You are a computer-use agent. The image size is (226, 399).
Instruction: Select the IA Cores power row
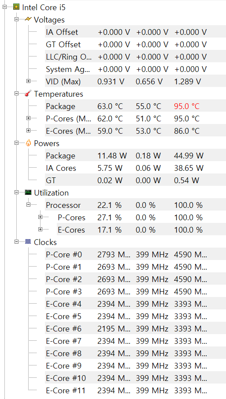(x=135, y=168)
